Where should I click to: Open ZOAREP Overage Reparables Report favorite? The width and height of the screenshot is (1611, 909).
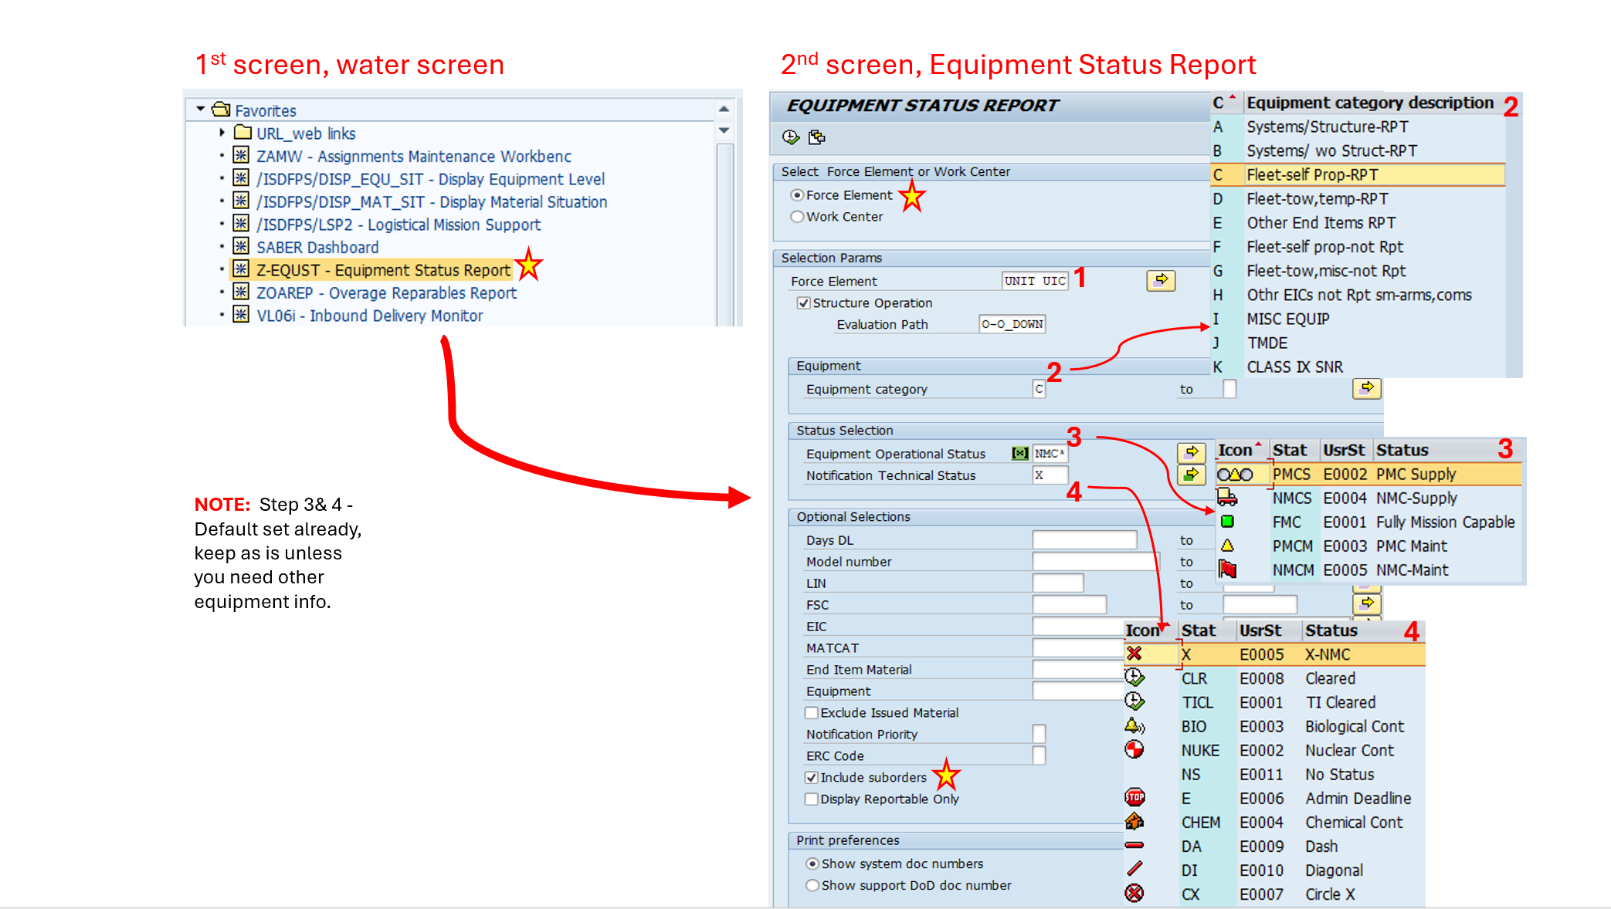pyautogui.click(x=386, y=293)
